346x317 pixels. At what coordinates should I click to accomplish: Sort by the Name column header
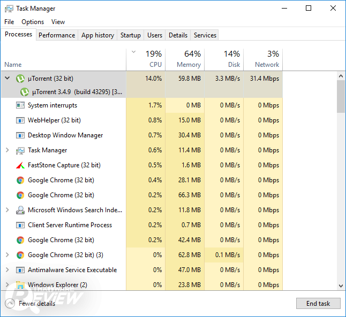[x=64, y=60]
